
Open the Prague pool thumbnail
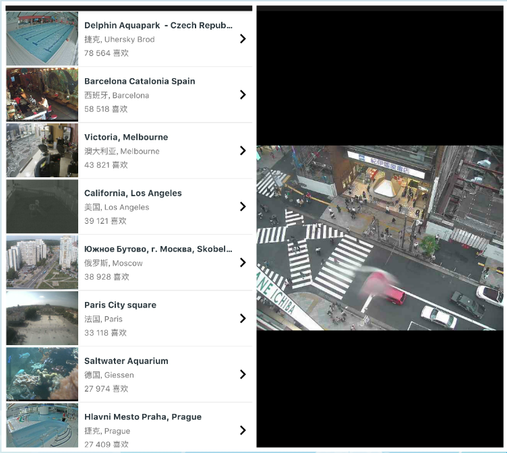42,427
